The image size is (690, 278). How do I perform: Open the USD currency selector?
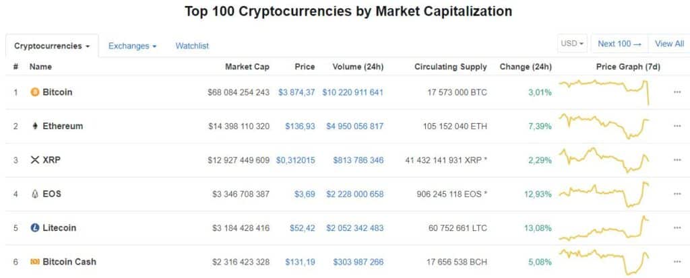573,44
